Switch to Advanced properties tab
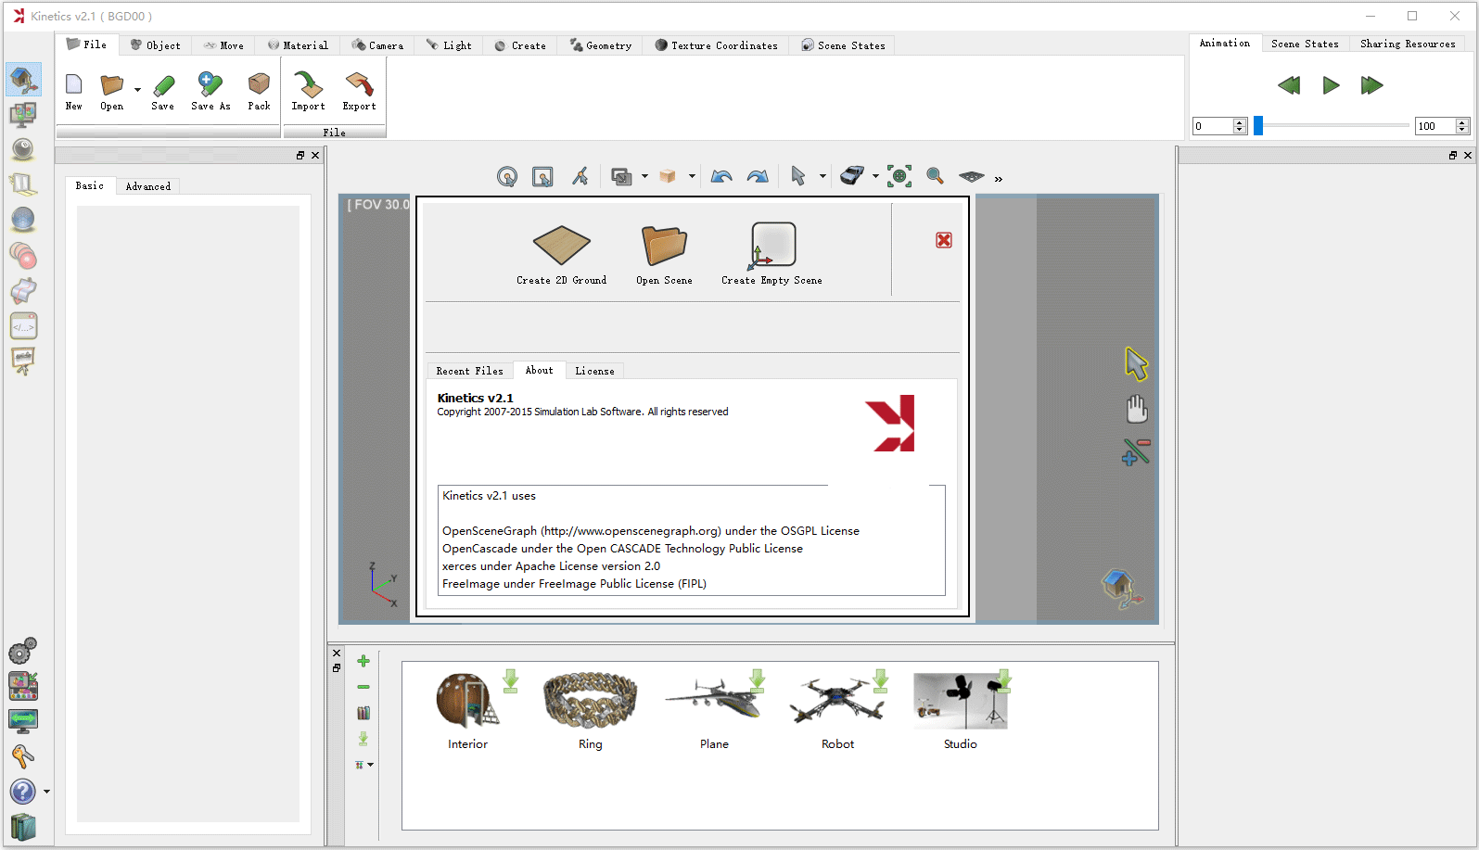 (x=148, y=186)
